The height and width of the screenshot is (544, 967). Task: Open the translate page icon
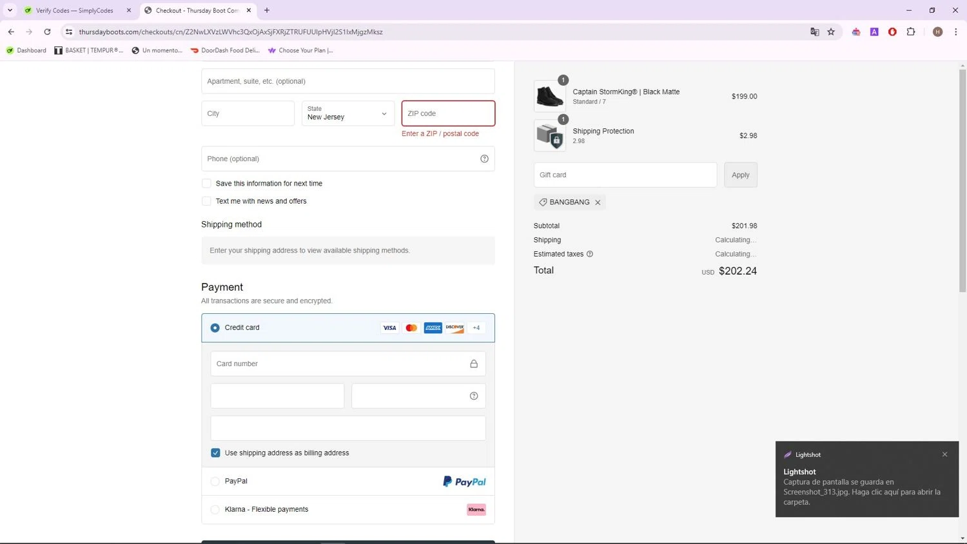[x=815, y=32]
